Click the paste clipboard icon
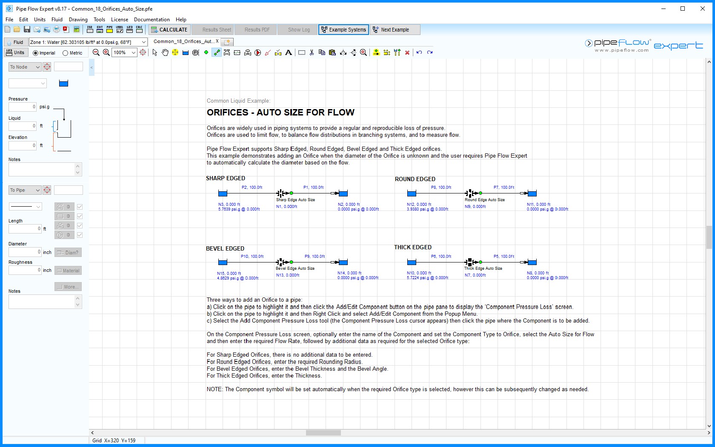The image size is (715, 447). 332,52
